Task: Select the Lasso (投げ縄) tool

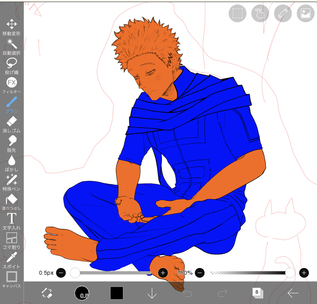Action: [x=11, y=66]
